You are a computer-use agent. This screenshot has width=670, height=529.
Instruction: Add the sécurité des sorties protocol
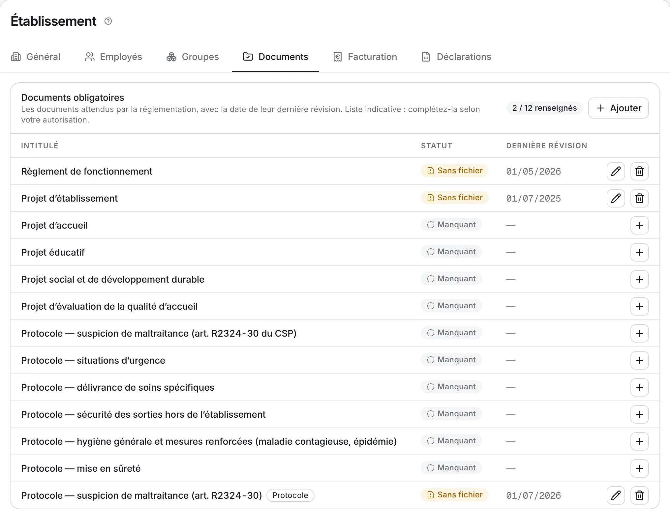click(x=639, y=414)
